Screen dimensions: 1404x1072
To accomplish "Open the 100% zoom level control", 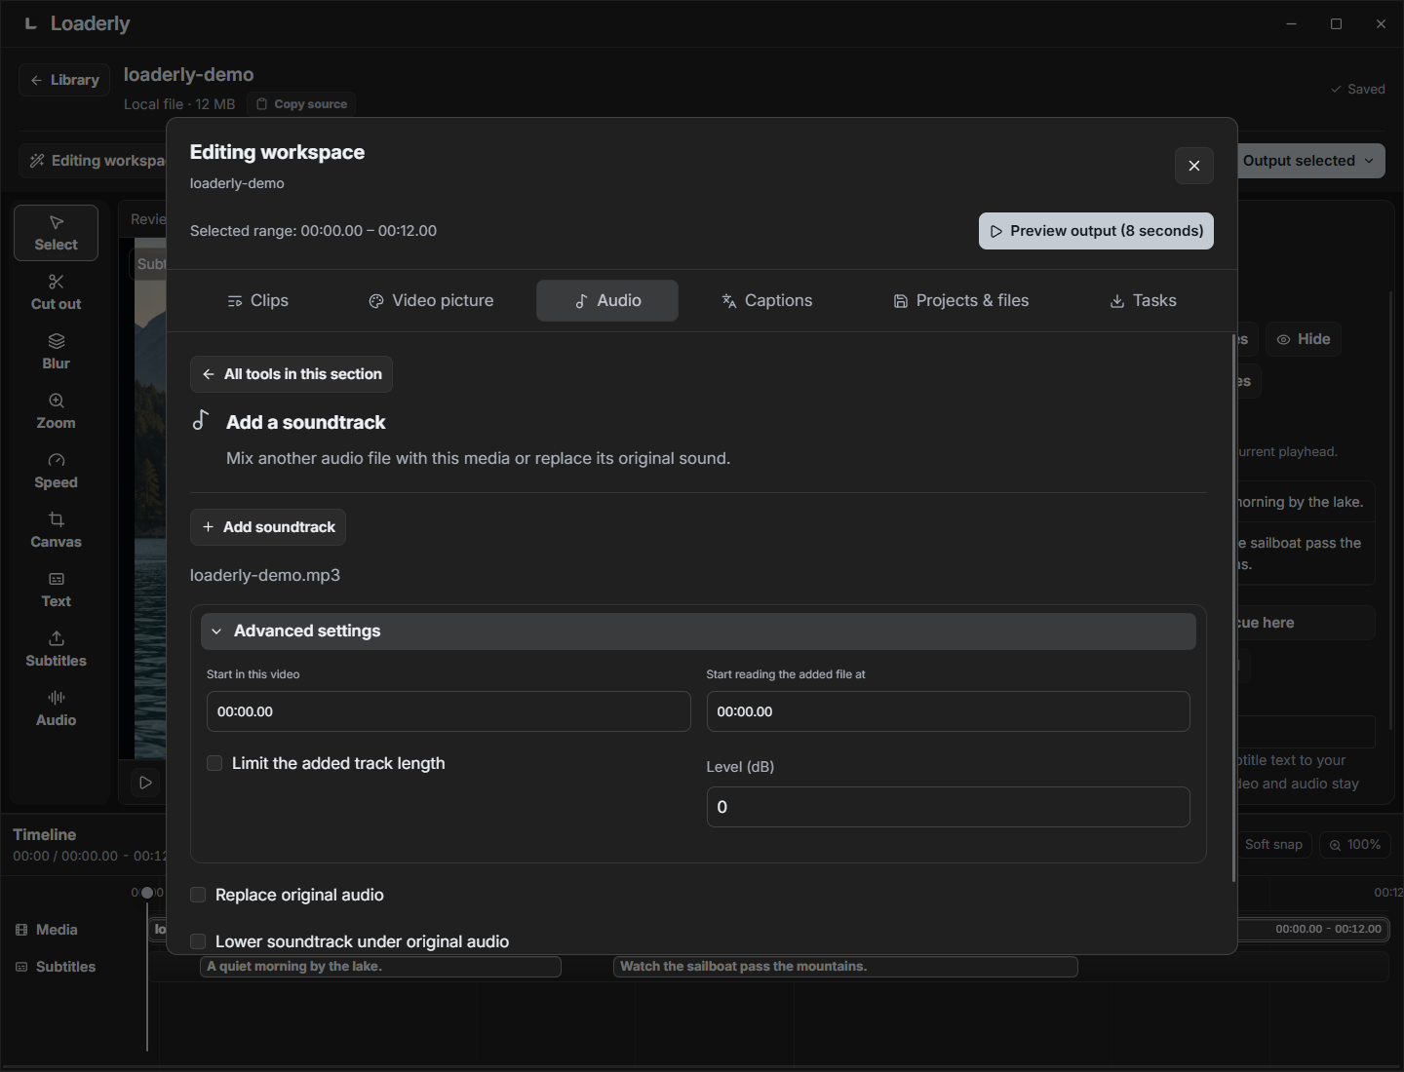I will point(1354,845).
